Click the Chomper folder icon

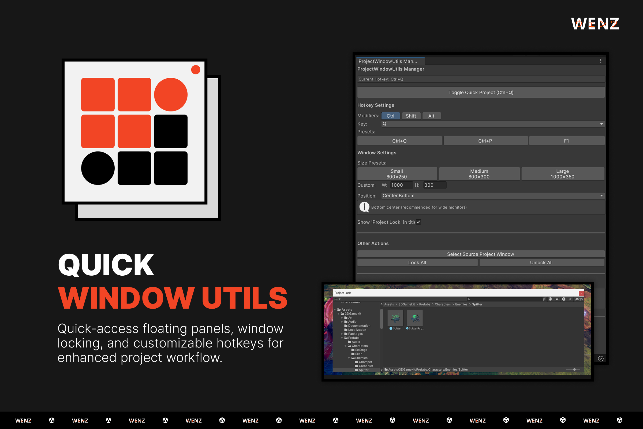[x=357, y=362]
